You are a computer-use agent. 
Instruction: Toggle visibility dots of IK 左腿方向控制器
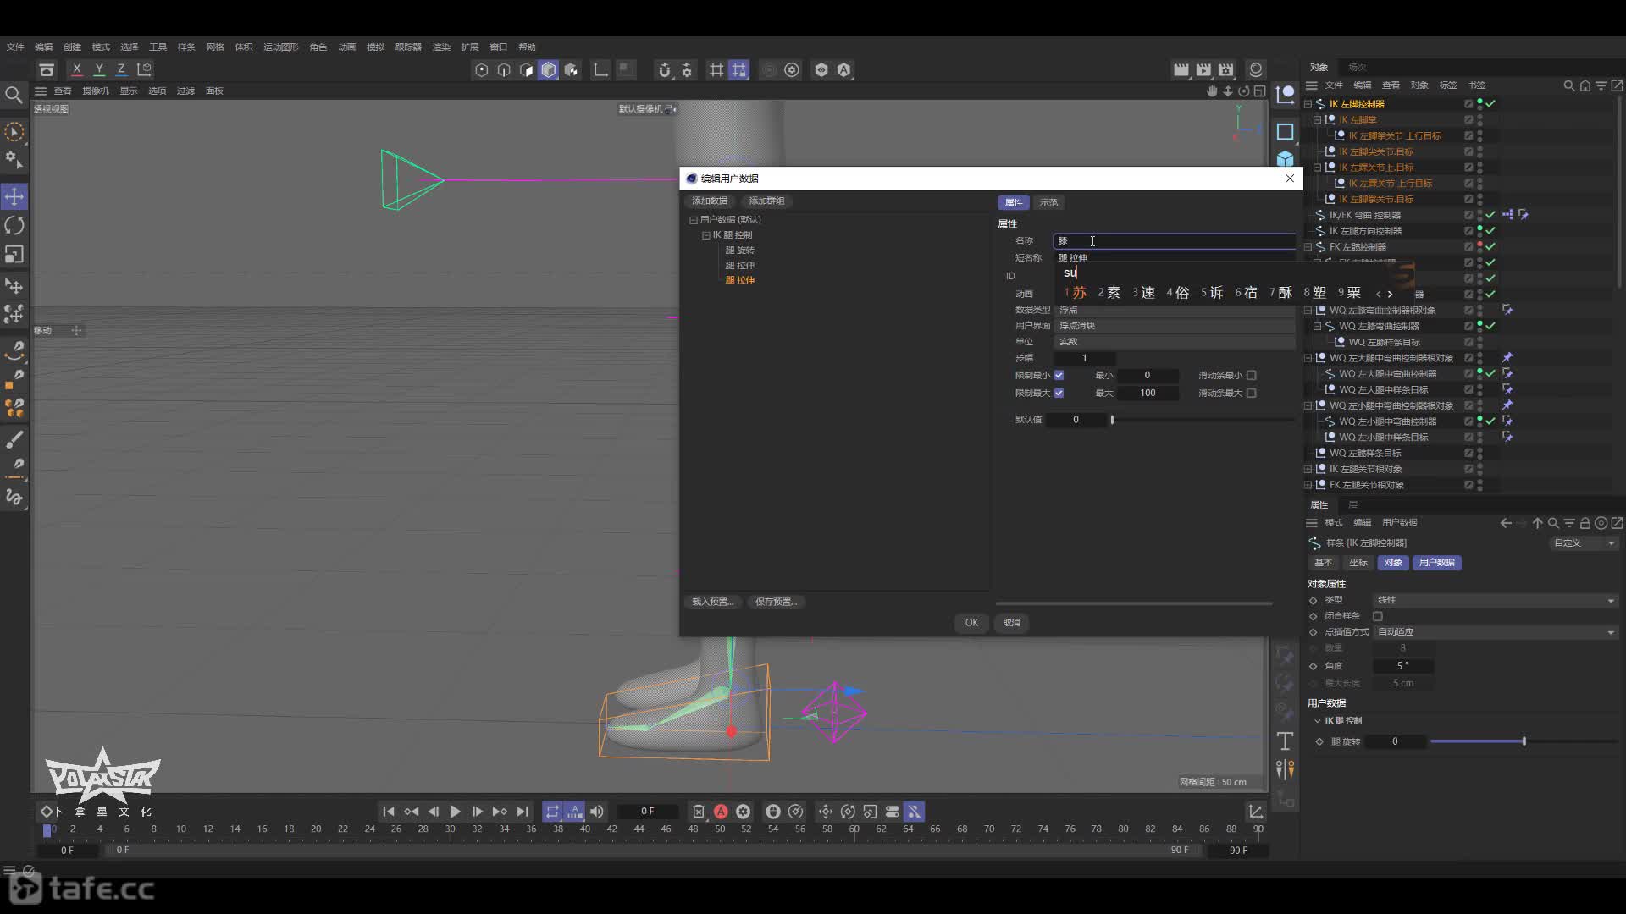tap(1479, 230)
